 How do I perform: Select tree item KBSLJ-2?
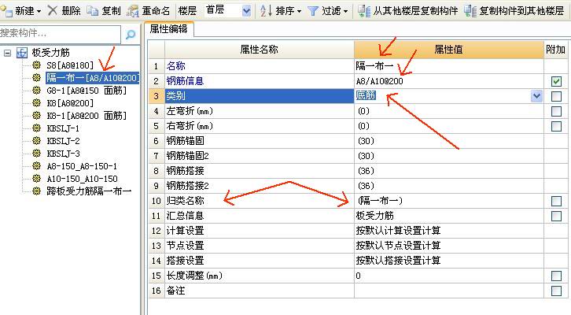63,141
